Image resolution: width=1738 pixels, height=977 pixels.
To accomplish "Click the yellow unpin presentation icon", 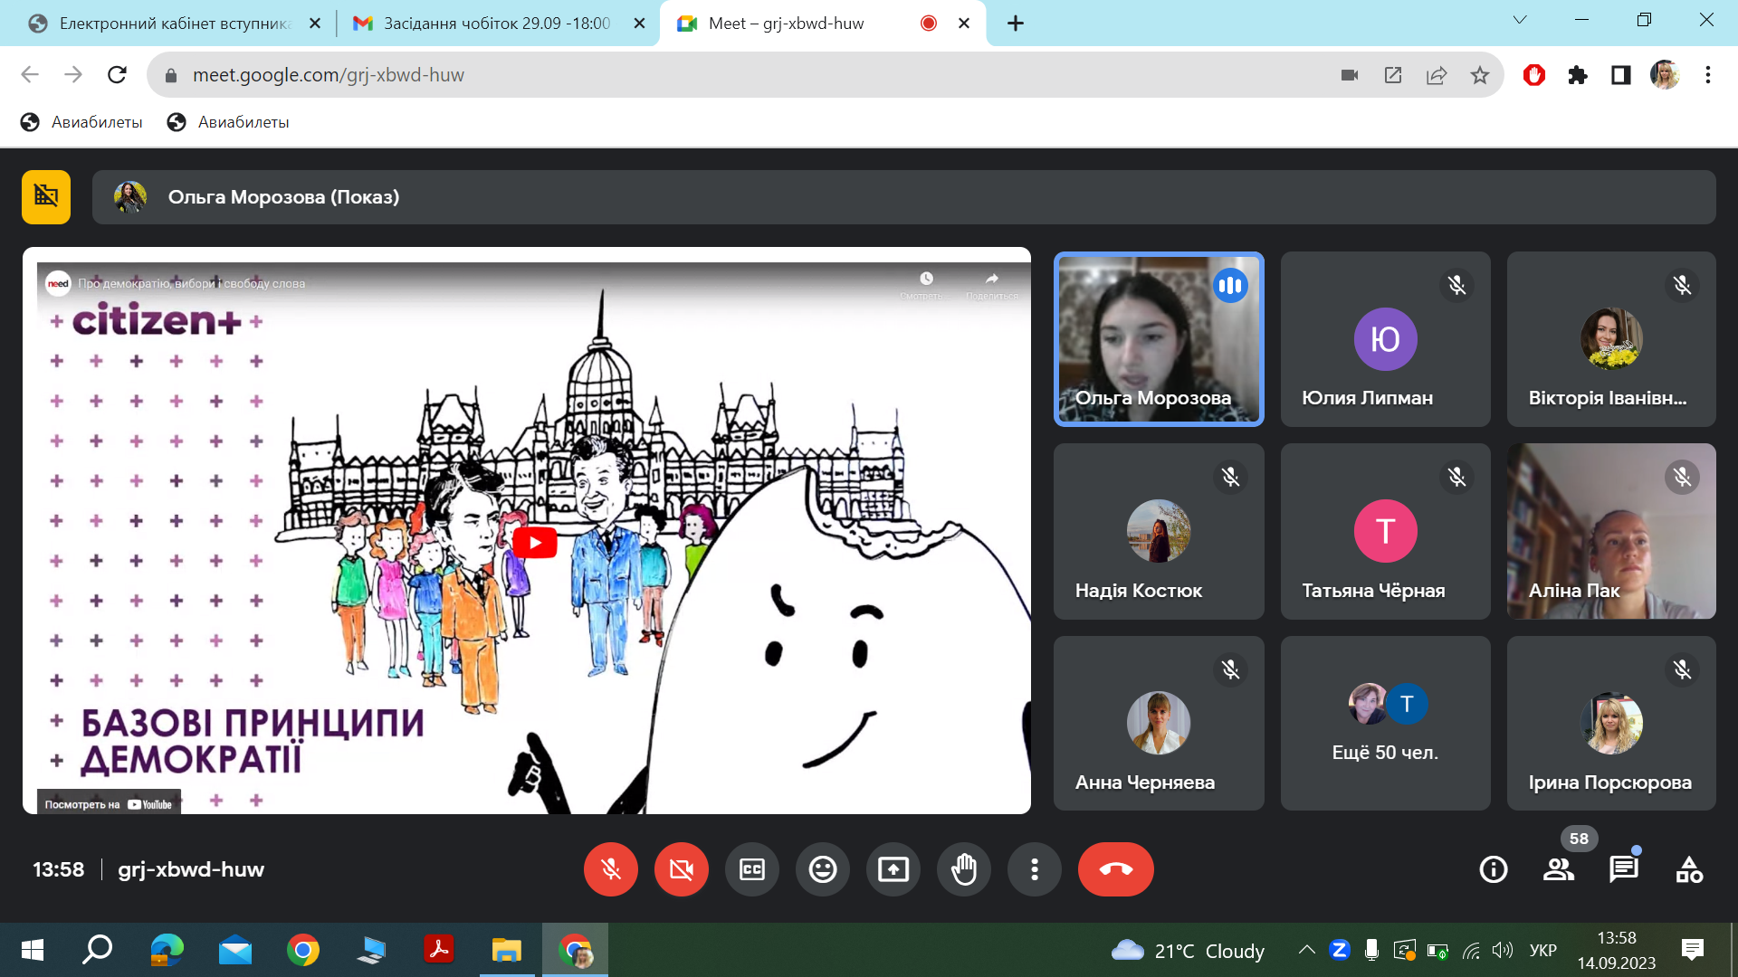I will point(46,197).
